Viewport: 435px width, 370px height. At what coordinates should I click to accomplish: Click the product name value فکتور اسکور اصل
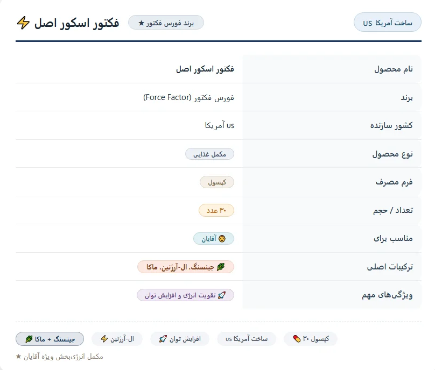coord(205,69)
